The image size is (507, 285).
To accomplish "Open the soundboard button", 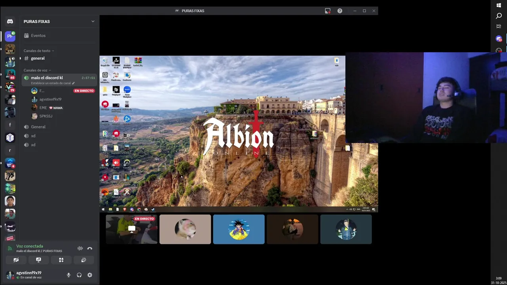I will [x=84, y=260].
